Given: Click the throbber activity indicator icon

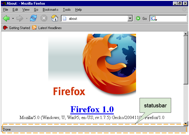Looking at the screenshot, I should 184,9.
